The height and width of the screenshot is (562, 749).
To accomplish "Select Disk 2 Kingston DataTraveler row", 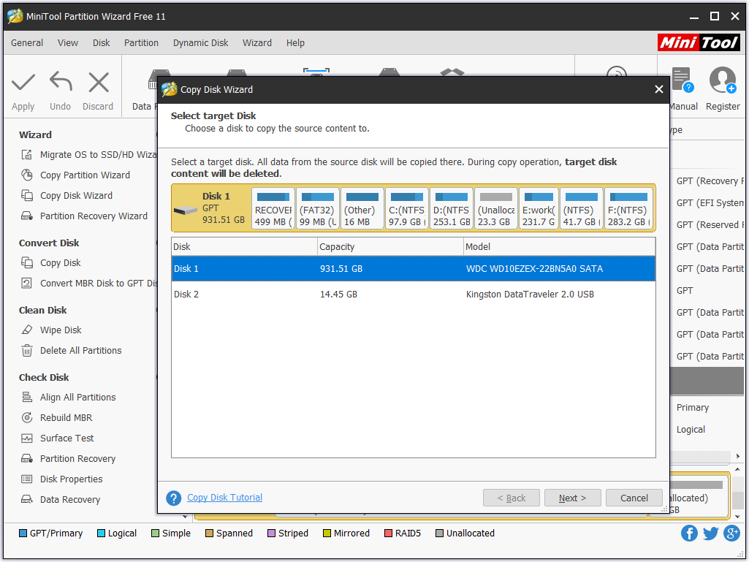I will (413, 295).
